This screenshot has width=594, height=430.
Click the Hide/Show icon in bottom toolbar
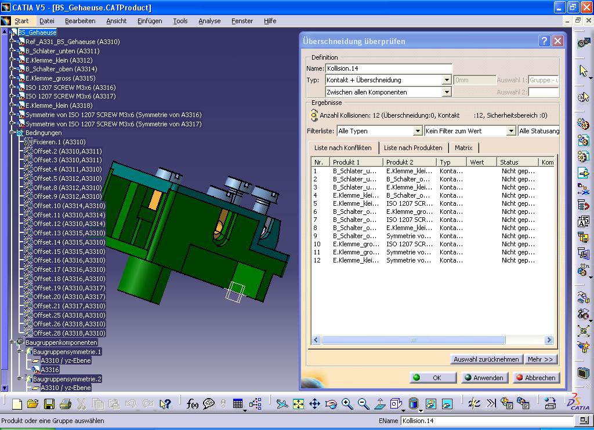pos(431,405)
